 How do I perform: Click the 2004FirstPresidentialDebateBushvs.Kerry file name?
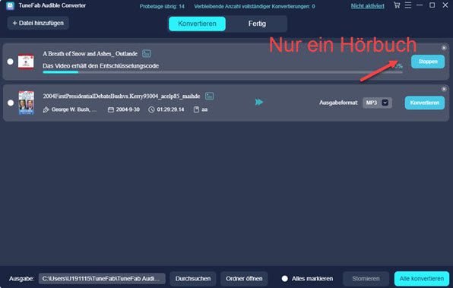click(x=122, y=97)
